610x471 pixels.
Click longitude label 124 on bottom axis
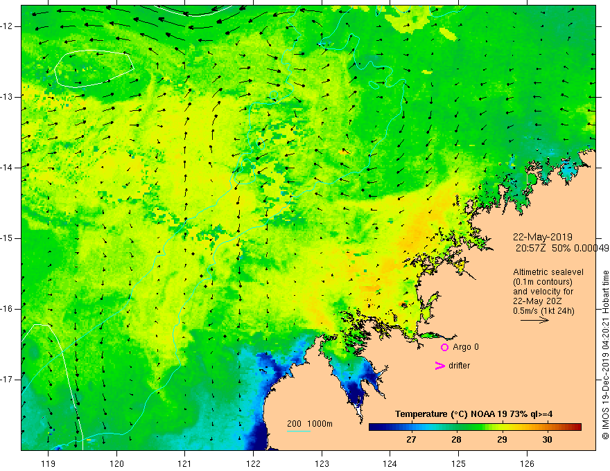point(390,463)
